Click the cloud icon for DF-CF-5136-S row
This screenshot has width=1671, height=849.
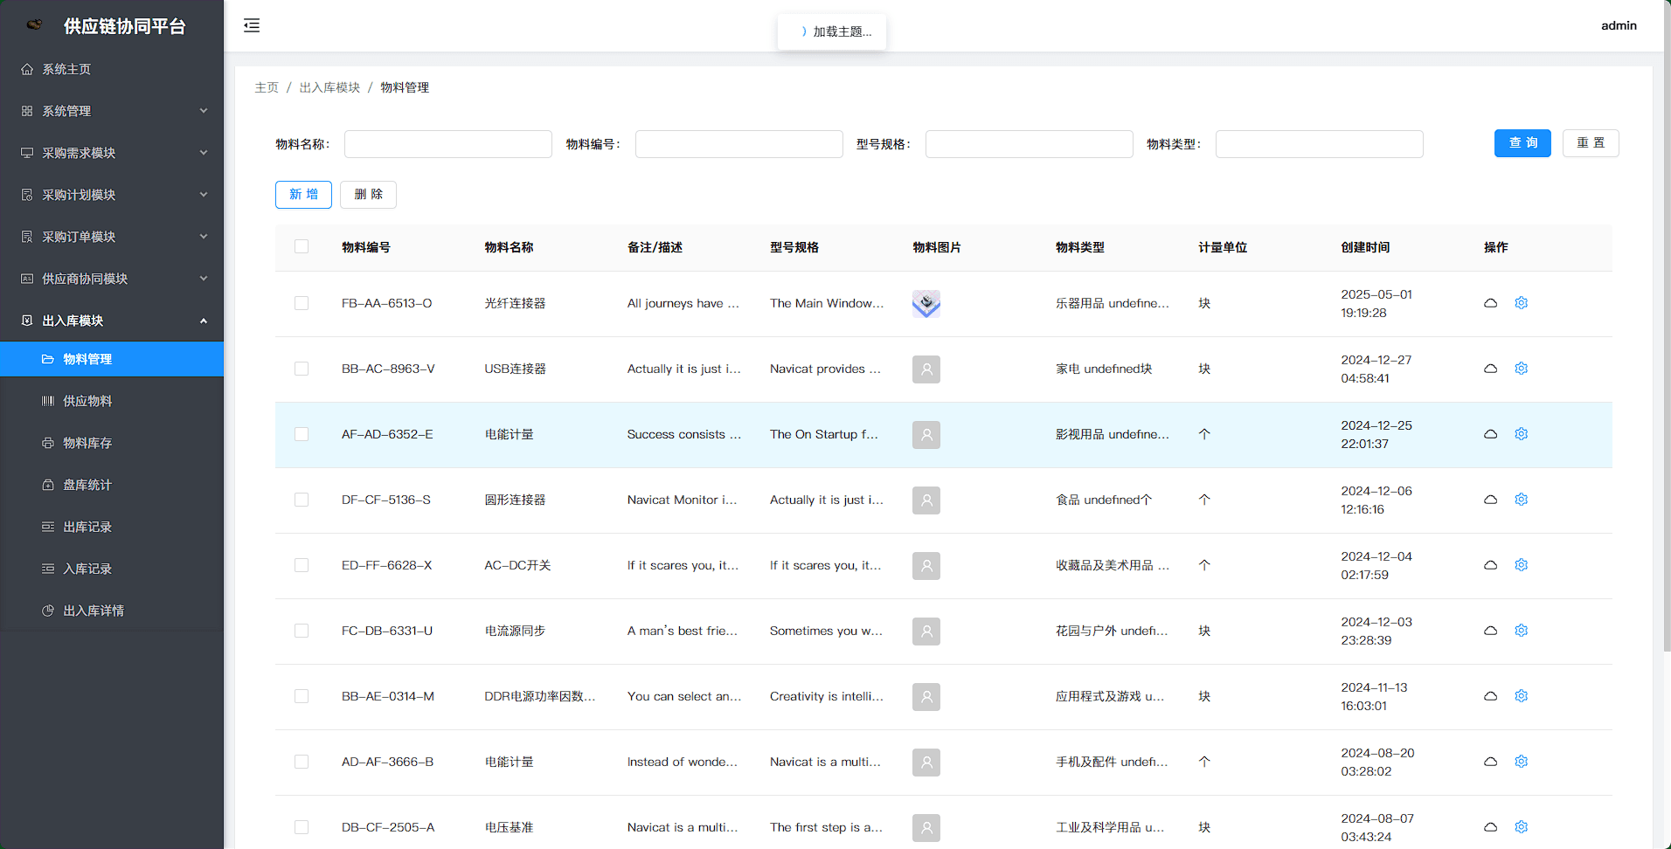coord(1490,500)
